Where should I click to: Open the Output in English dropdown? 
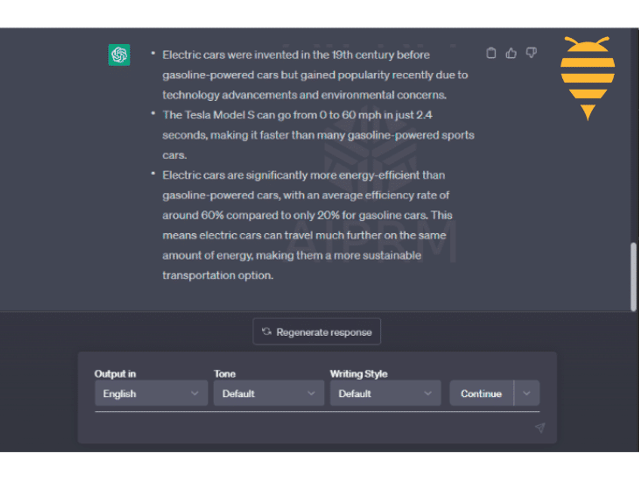tap(151, 393)
